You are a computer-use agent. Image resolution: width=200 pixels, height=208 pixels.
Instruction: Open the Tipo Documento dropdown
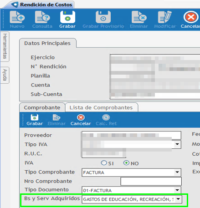(x=177, y=190)
